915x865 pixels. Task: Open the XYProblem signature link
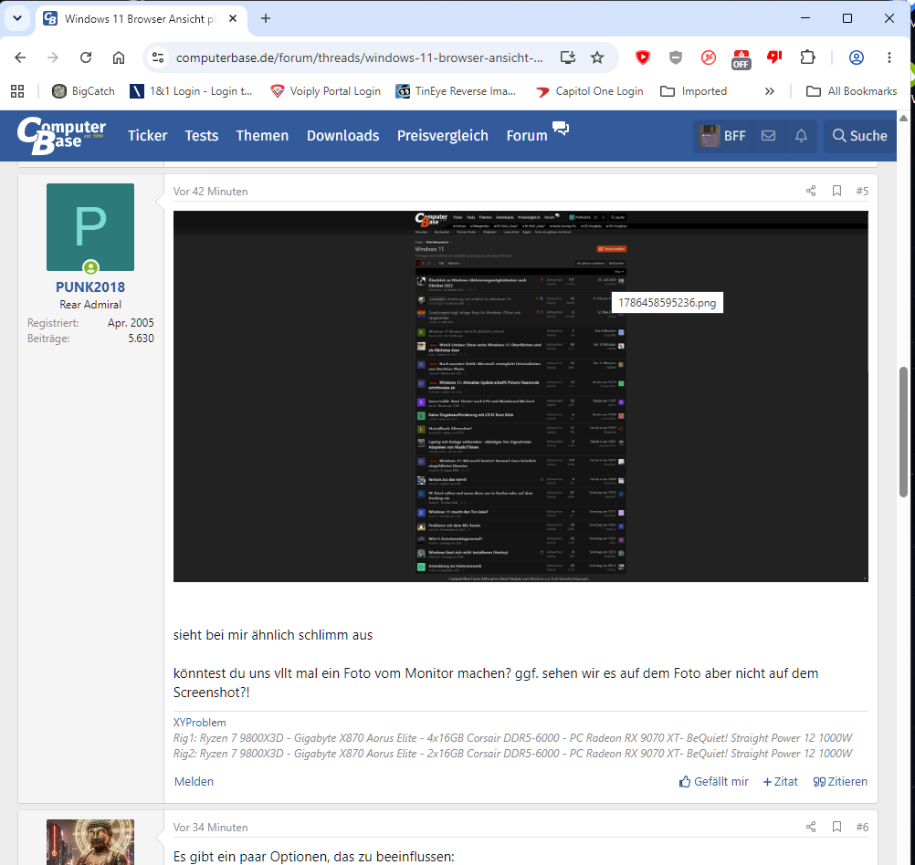pos(199,722)
